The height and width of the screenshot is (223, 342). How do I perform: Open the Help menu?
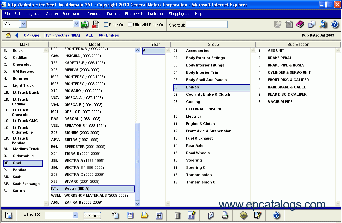tap(198, 14)
